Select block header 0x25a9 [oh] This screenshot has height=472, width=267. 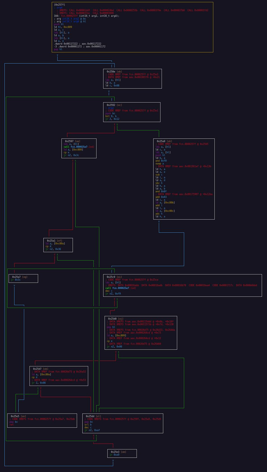[x=164, y=141]
